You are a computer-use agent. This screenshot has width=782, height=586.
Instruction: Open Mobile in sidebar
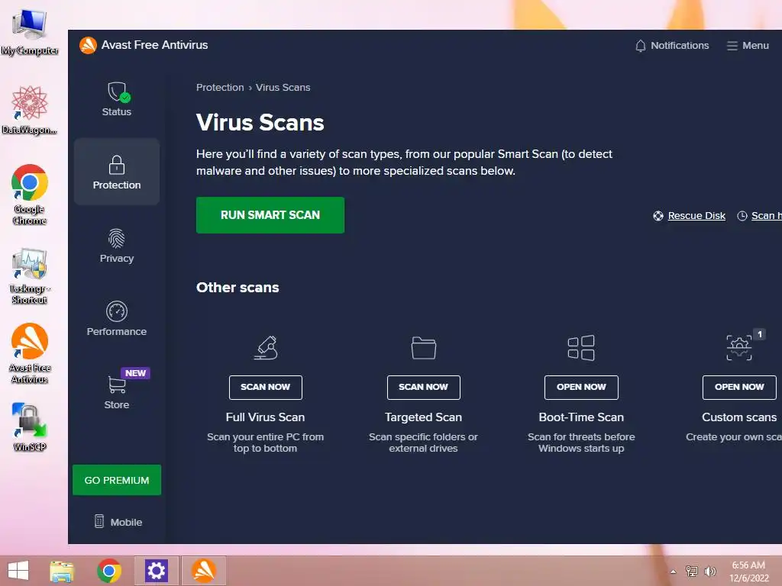(118, 522)
